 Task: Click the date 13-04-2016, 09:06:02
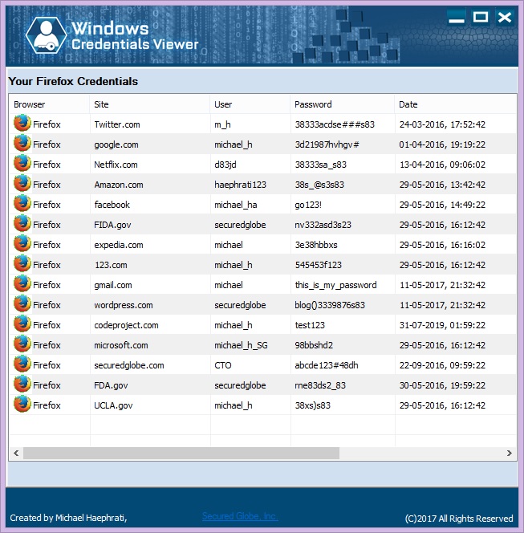click(442, 165)
